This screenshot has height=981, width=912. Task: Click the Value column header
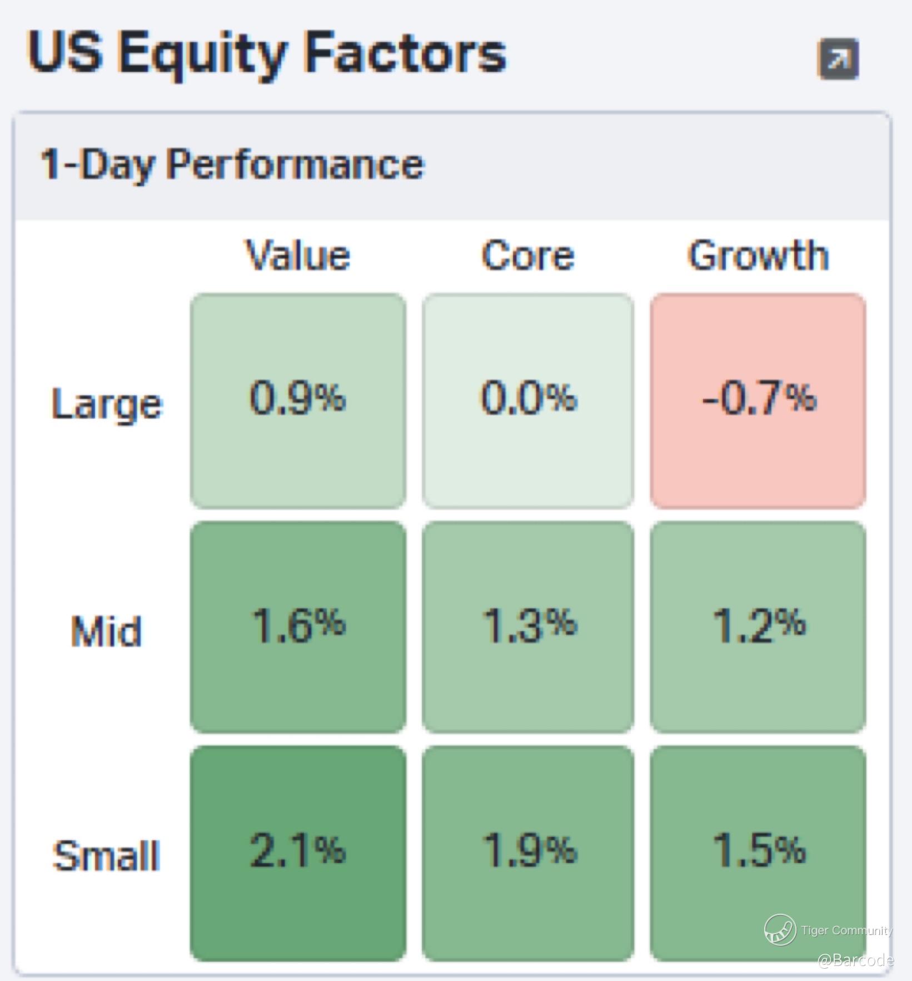(x=298, y=255)
